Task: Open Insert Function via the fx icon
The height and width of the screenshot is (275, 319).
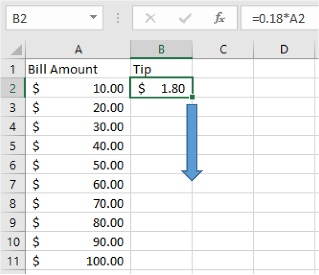Action: coord(219,18)
